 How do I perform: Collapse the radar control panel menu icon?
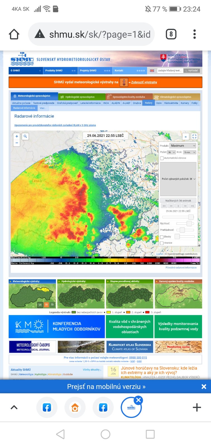coord(186,137)
